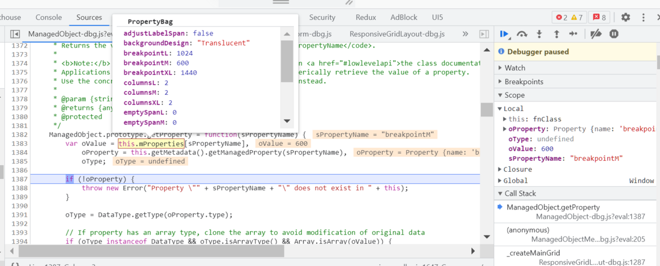Click the code editor scroll right arrow

472,252
